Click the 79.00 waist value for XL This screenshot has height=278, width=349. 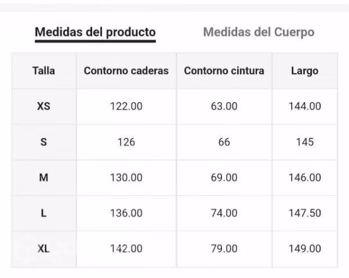point(224,248)
